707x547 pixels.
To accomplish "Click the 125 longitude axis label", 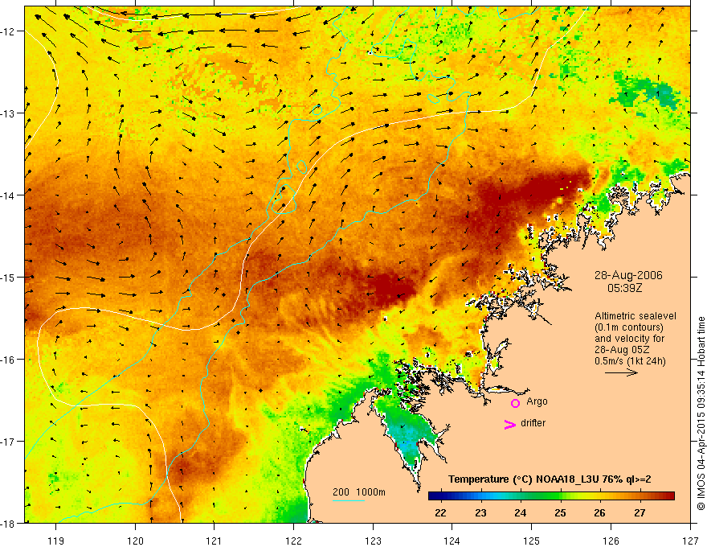I will tap(532, 541).
